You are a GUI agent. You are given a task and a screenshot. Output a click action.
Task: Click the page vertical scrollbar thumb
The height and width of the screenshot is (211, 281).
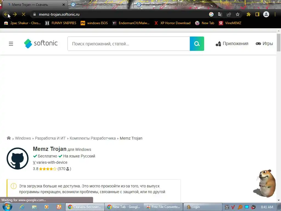(x=279, y=42)
